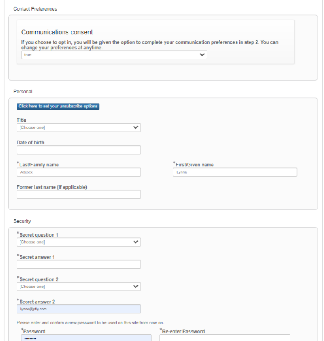The image size is (324, 341).
Task: Click the Security section label
Action: click(x=22, y=221)
